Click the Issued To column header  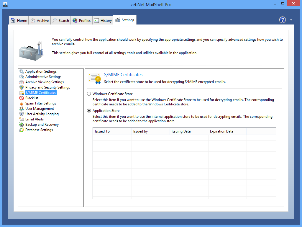tap(102, 131)
